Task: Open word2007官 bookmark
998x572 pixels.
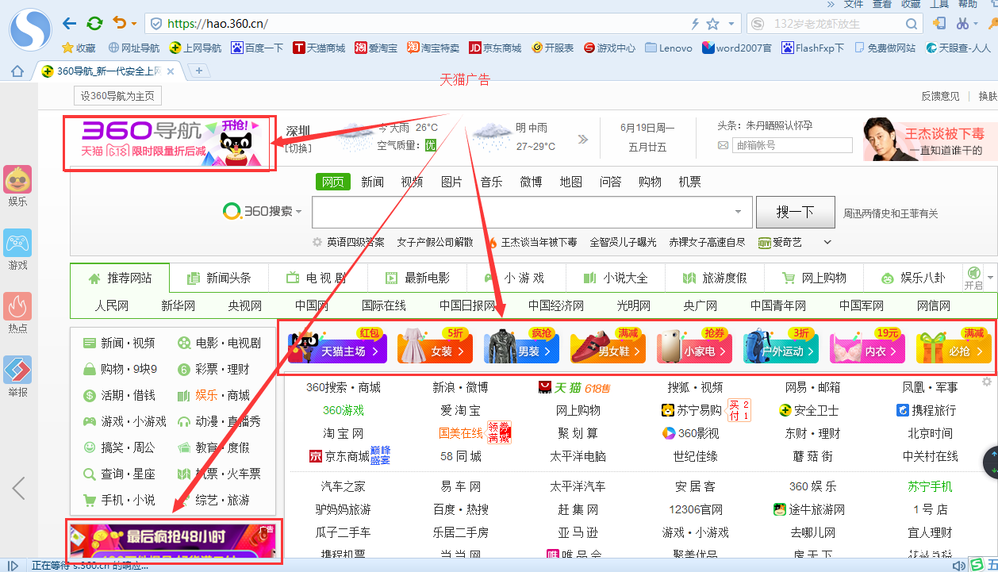Action: [x=737, y=48]
